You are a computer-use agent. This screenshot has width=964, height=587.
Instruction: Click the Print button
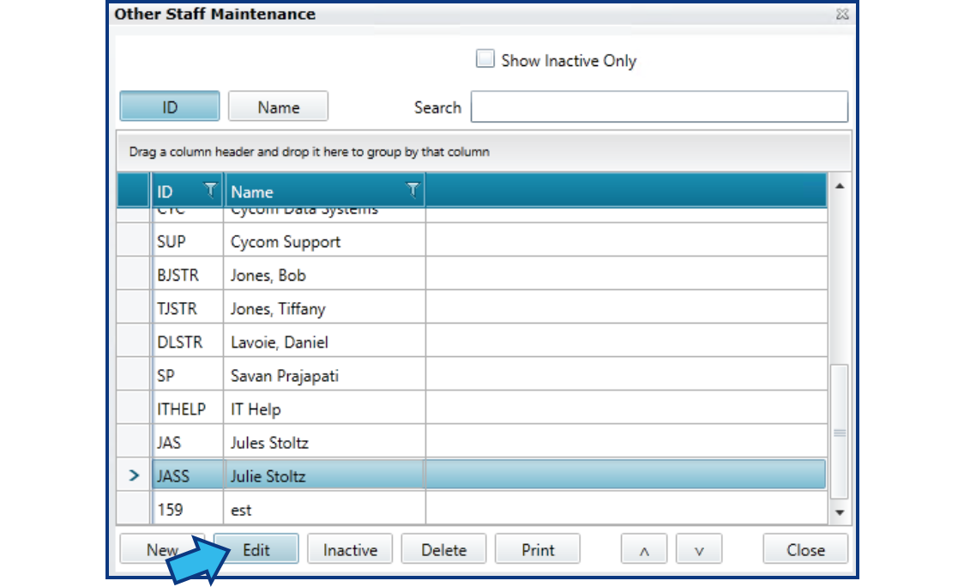(538, 549)
